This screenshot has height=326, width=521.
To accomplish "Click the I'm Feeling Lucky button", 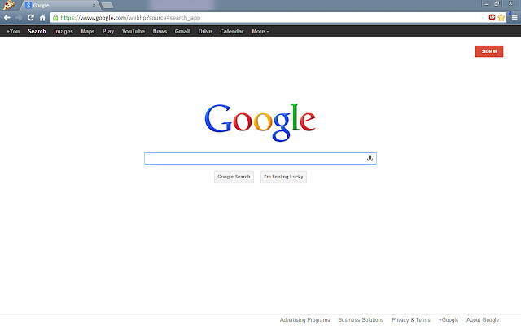I will coord(283,177).
